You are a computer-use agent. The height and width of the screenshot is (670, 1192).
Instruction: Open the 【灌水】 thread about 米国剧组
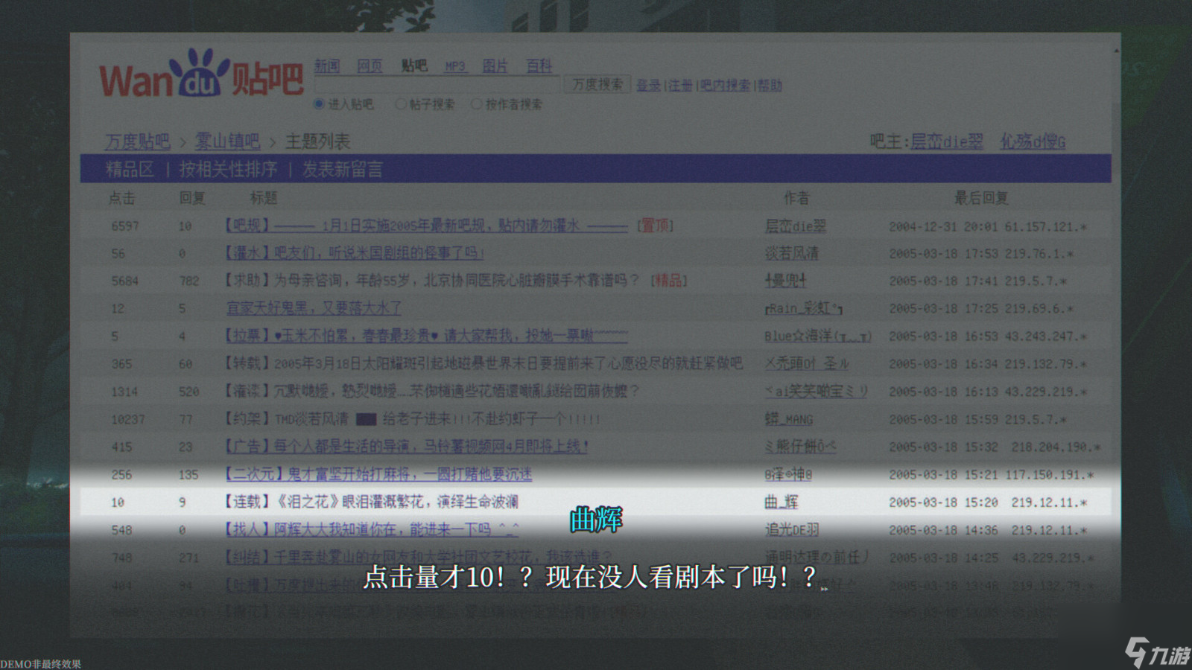tap(355, 253)
